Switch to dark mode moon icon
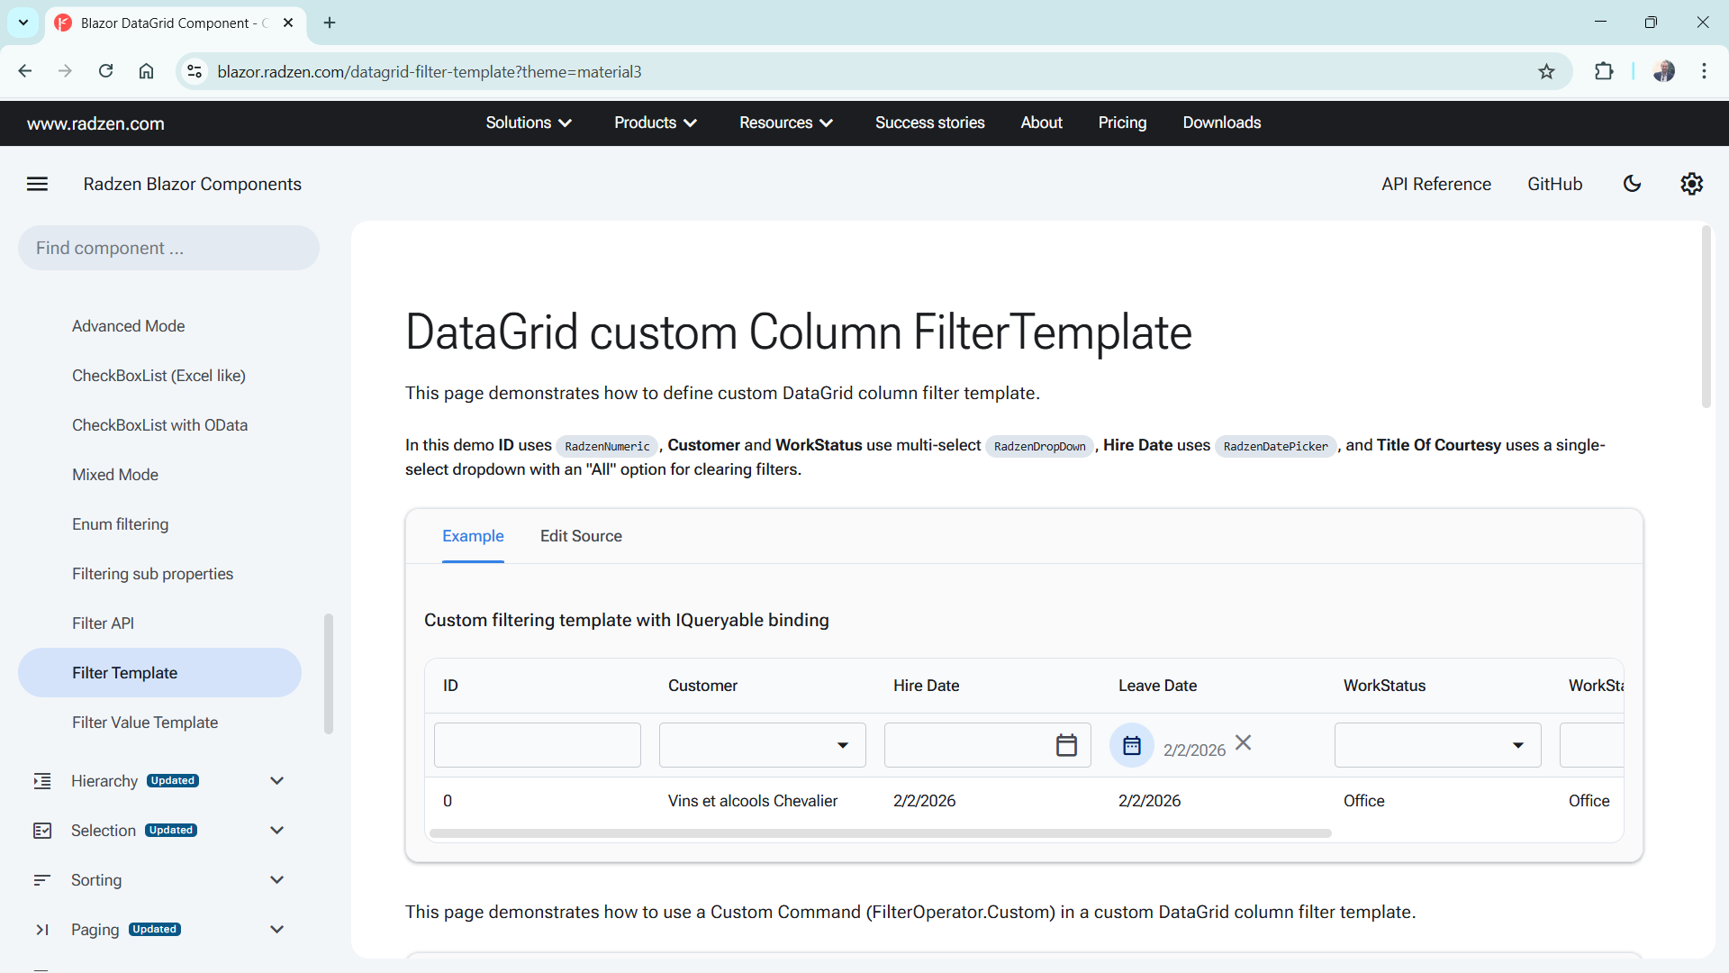 (1632, 184)
